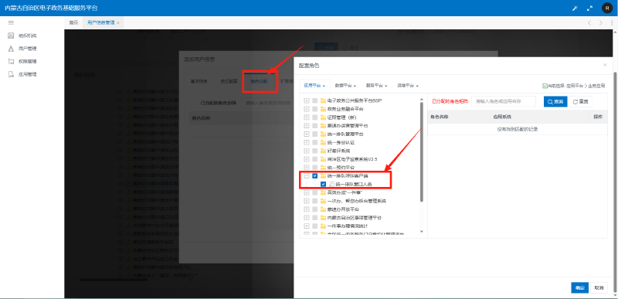Viewport: 618px width, 299px height.
Task: Cancel with the 取消 button
Action: pyautogui.click(x=599, y=288)
